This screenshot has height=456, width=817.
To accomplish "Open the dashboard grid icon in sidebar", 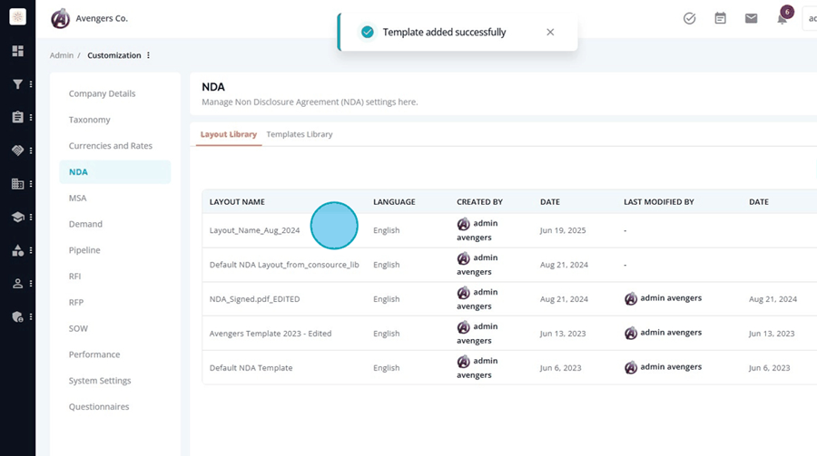I will click(18, 51).
